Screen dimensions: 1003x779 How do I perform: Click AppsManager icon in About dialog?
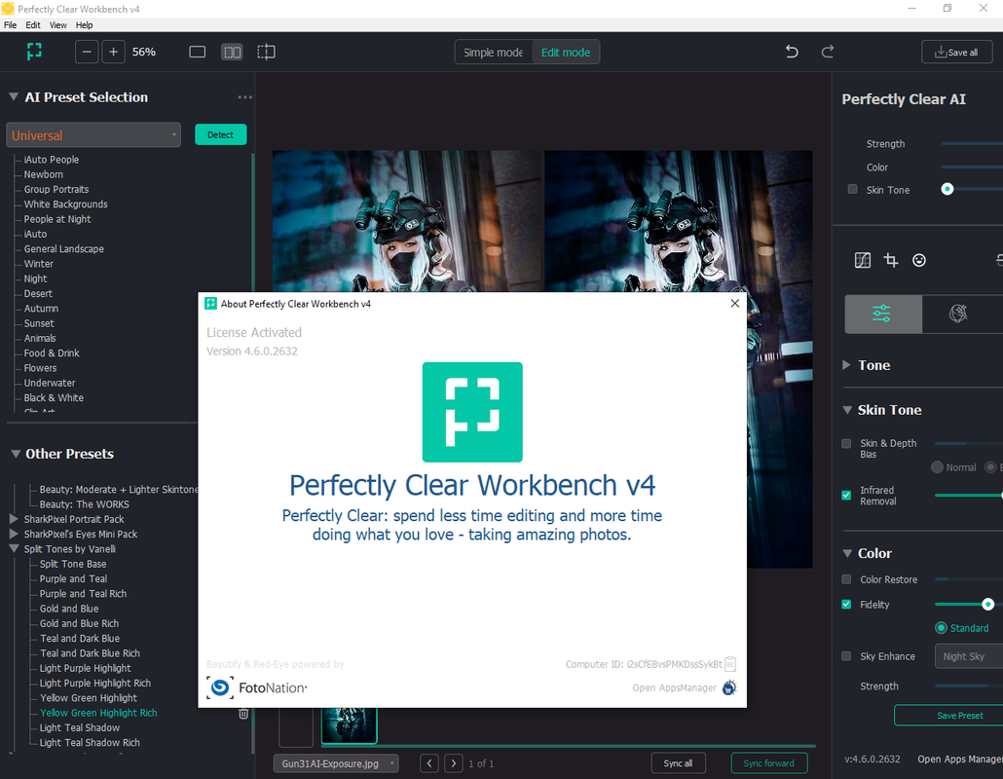(x=729, y=687)
